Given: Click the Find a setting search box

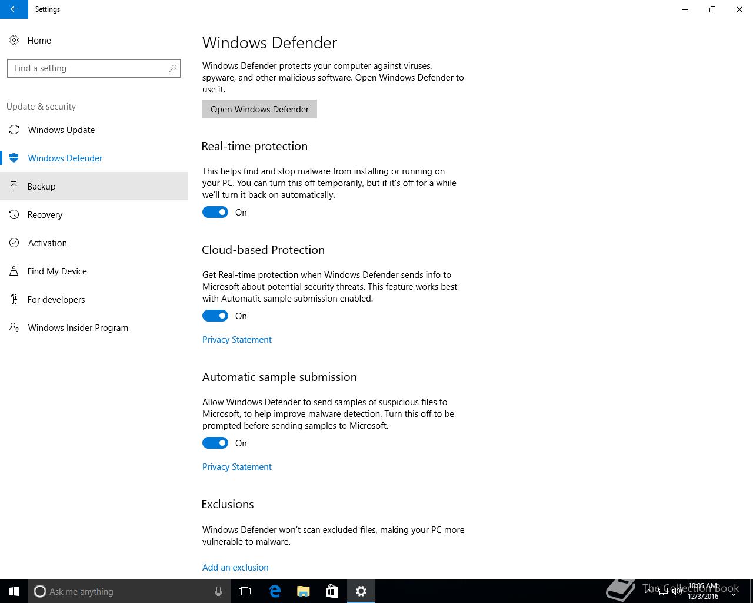Looking at the screenshot, I should point(94,68).
